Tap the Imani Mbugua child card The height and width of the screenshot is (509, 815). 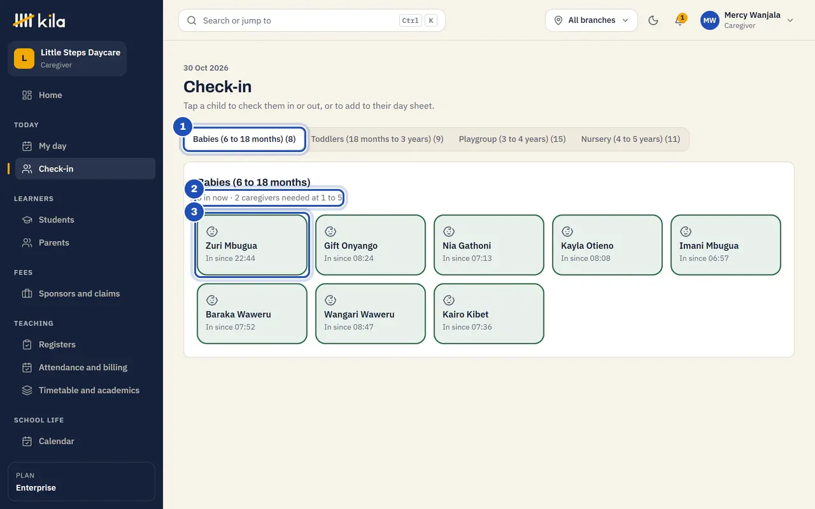coord(726,245)
